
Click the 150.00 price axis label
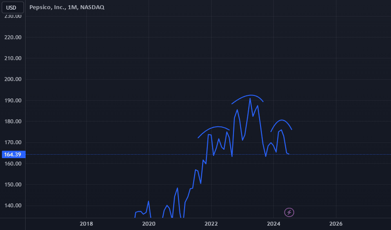[13, 184]
